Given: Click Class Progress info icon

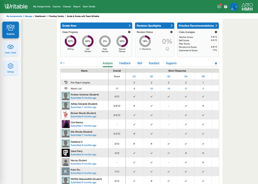Looking at the screenshot, I should pyautogui.click(x=129, y=32).
